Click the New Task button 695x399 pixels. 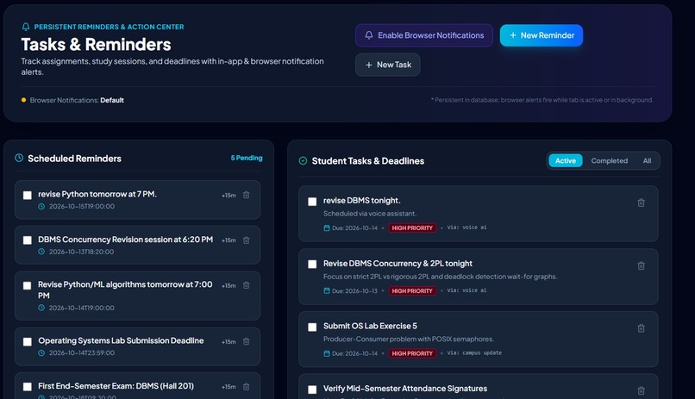coord(387,65)
